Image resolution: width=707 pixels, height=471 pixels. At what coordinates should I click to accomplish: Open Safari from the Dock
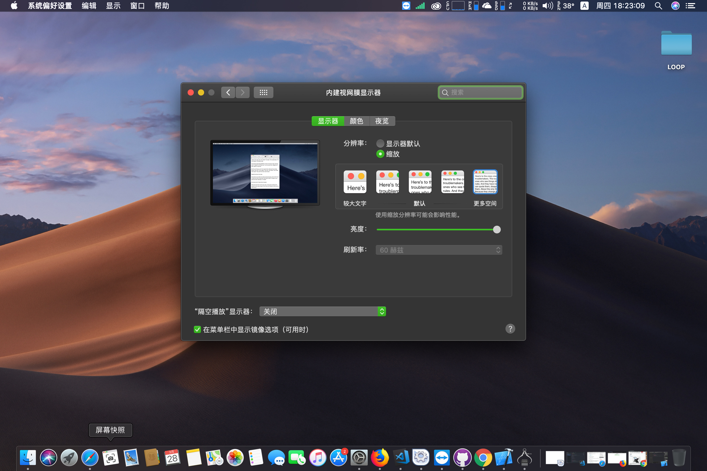click(x=90, y=458)
